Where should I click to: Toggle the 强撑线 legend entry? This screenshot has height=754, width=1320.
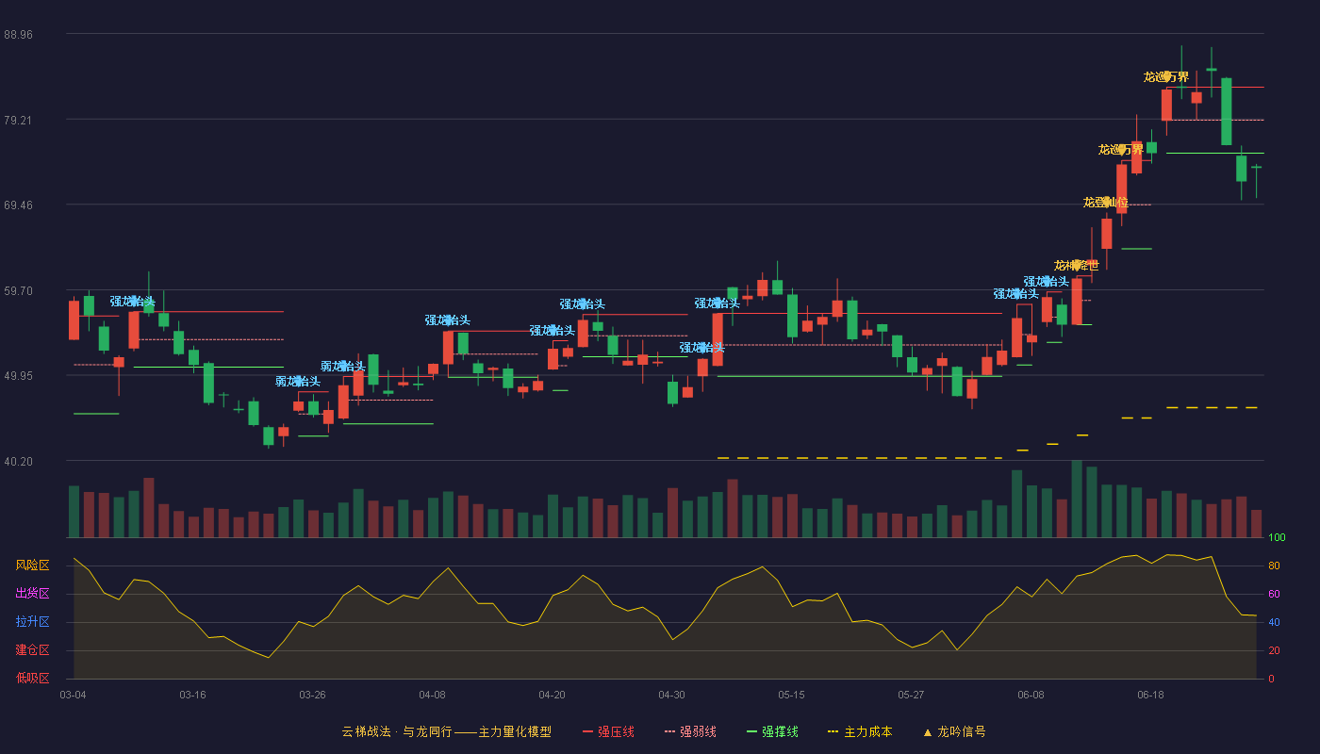click(772, 731)
